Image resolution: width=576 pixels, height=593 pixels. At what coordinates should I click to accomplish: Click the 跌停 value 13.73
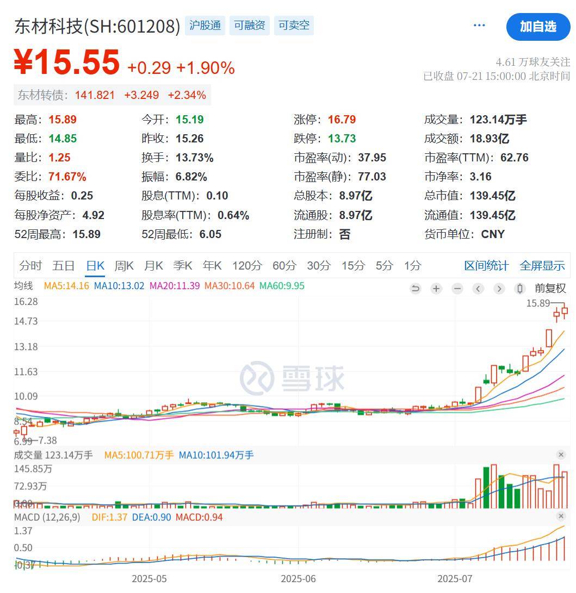[x=342, y=139]
